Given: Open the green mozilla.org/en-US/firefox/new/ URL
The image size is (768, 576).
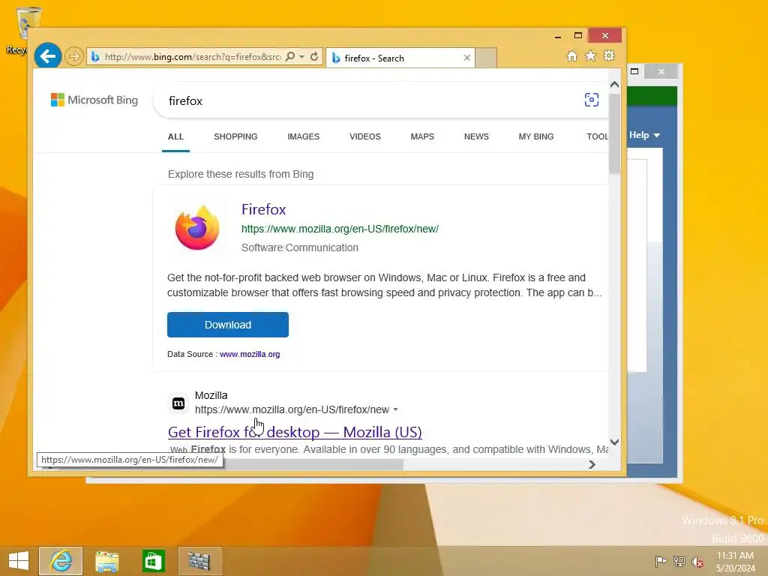Looking at the screenshot, I should tap(340, 229).
